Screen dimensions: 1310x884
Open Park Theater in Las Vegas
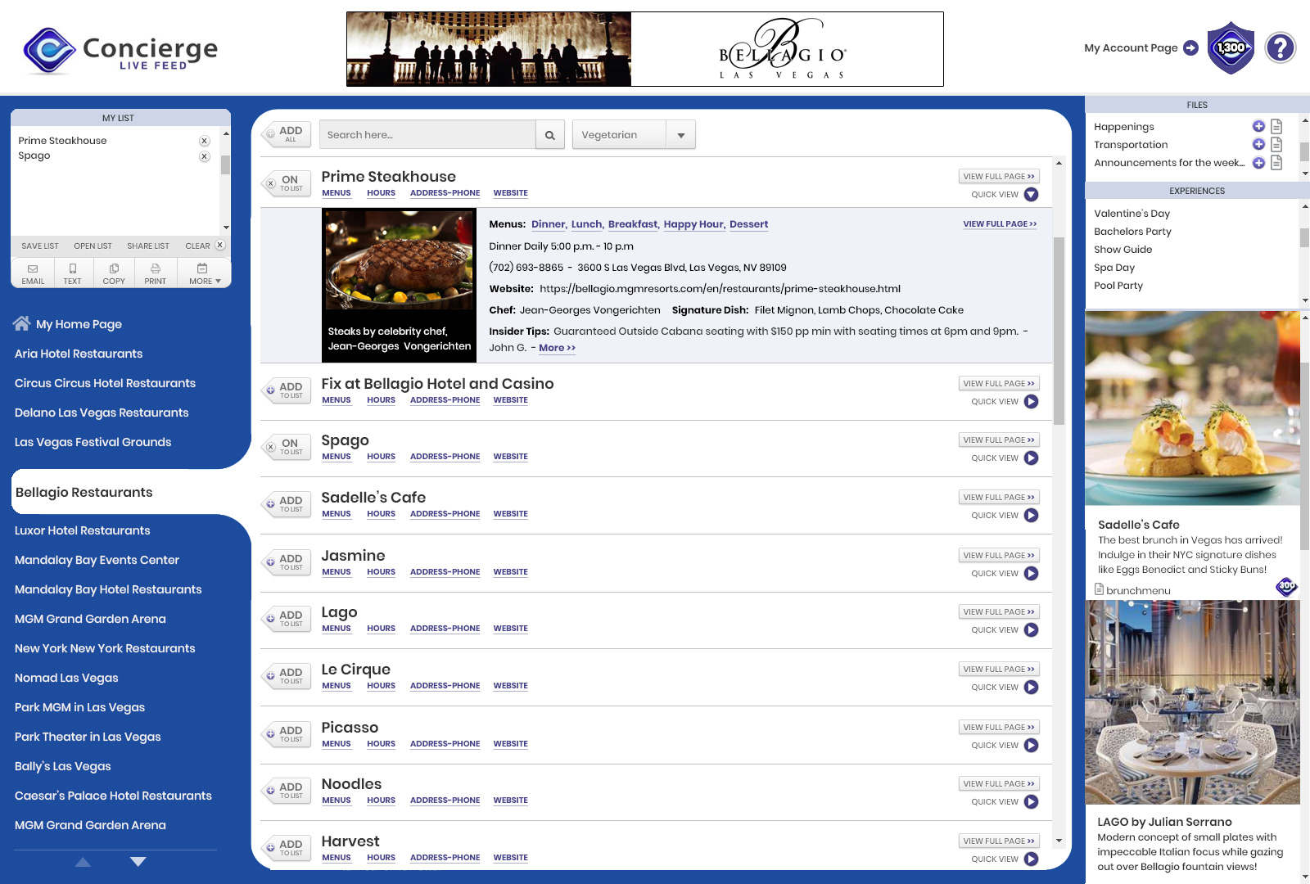click(x=88, y=737)
